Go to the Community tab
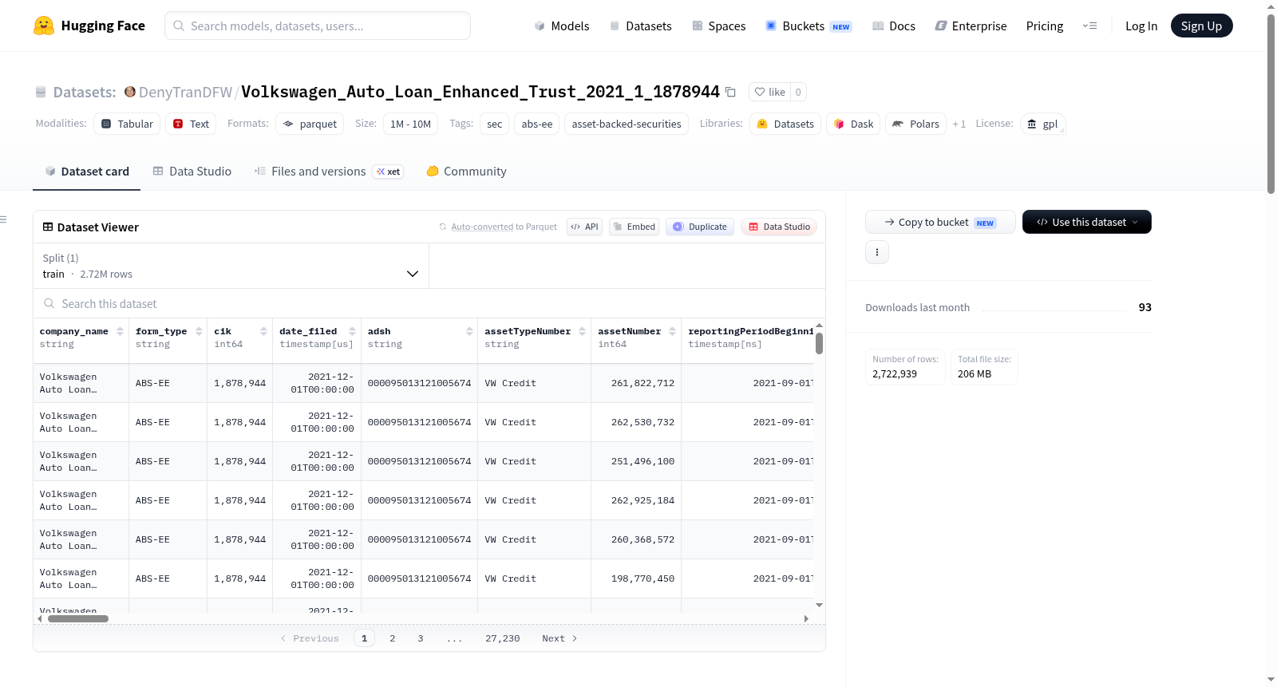 click(x=467, y=171)
